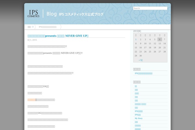Image resolution: width=195 pixels, height=130 pixels.
Task: Click the 2015 6 calendar caption
Action: (137, 31)
